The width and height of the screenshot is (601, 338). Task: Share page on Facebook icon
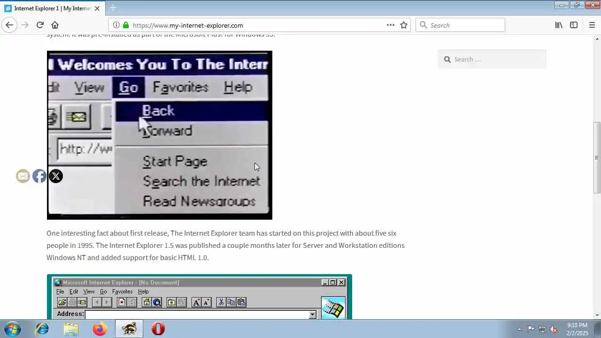[39, 176]
